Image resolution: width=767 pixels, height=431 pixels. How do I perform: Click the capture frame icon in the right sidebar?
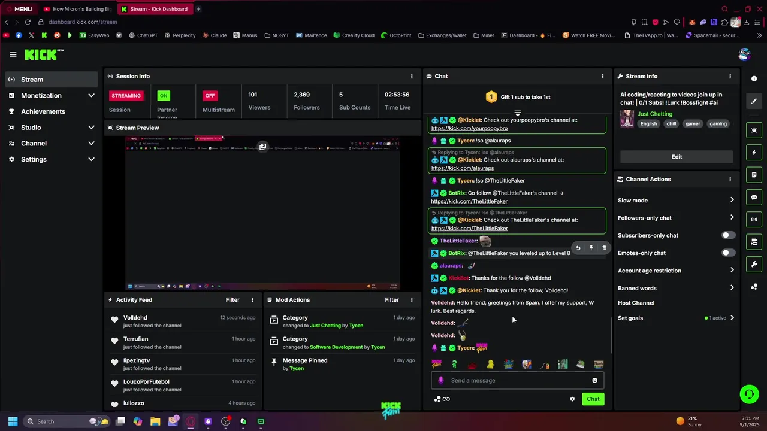[x=754, y=130]
